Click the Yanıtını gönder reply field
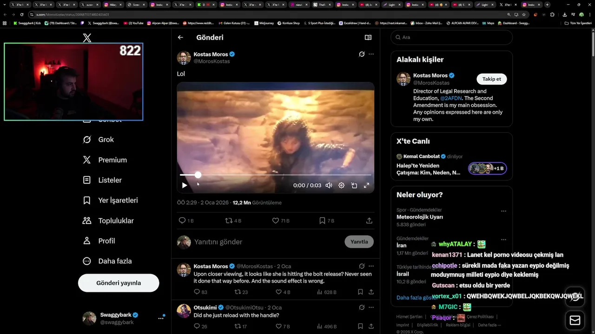Screen dimensions: 595x334 pos(267,242)
